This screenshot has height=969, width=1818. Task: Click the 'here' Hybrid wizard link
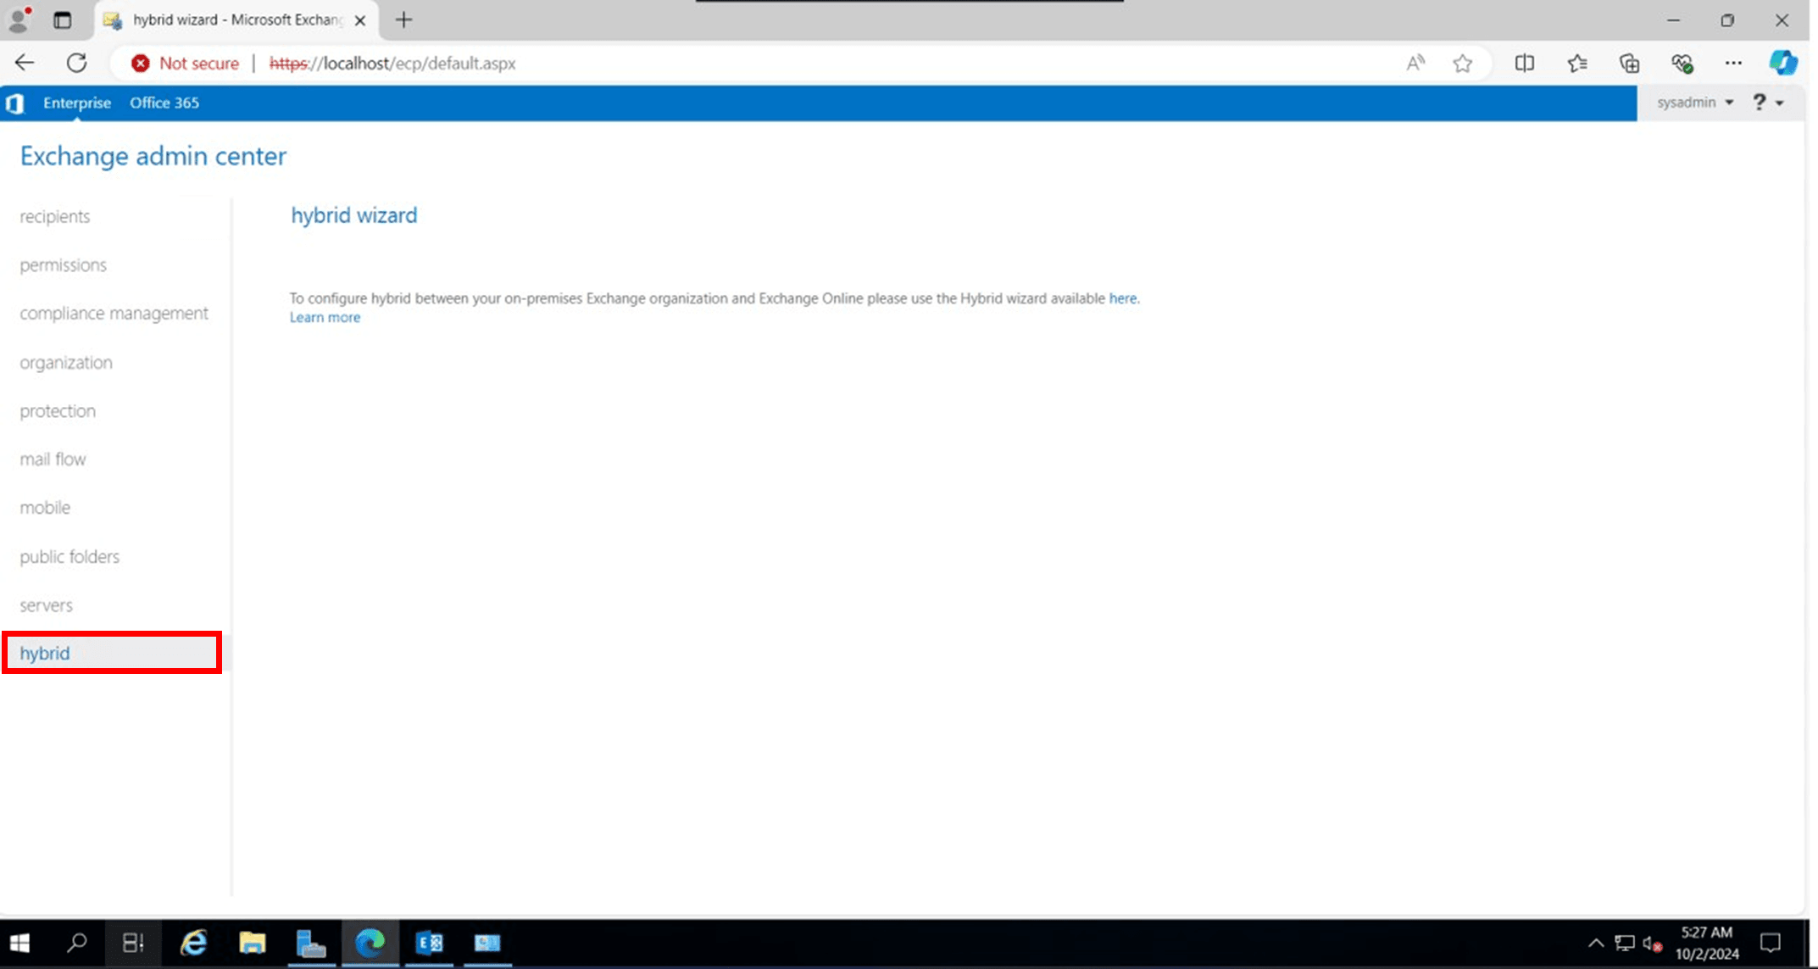coord(1122,298)
